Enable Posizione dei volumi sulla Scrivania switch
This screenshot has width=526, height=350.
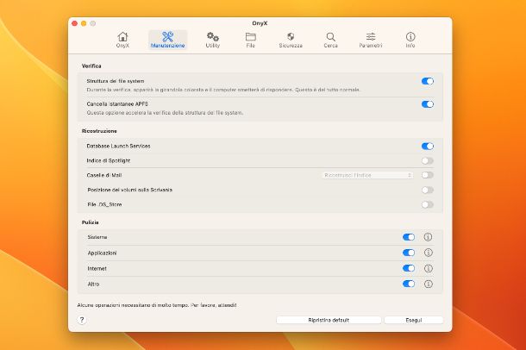coord(428,190)
